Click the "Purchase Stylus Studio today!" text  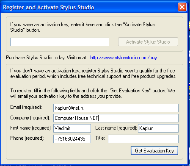pyautogui.click(x=36, y=58)
